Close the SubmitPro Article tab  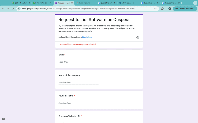point(115,3)
